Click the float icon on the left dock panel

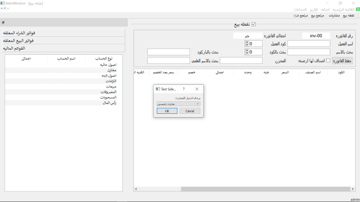click(x=3, y=23)
